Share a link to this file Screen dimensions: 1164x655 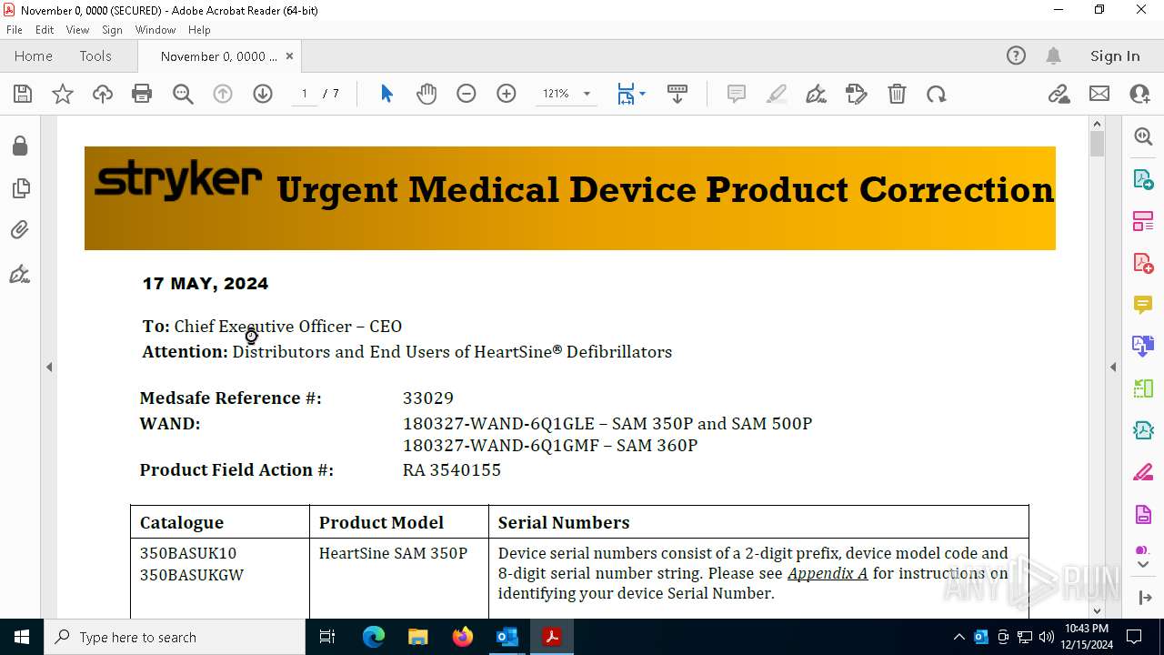1059,94
